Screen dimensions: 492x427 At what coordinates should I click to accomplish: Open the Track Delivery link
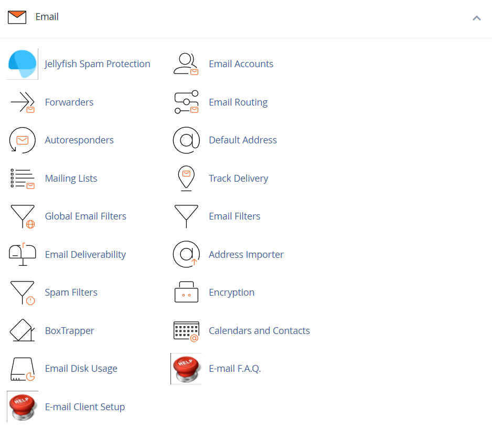pos(239,179)
